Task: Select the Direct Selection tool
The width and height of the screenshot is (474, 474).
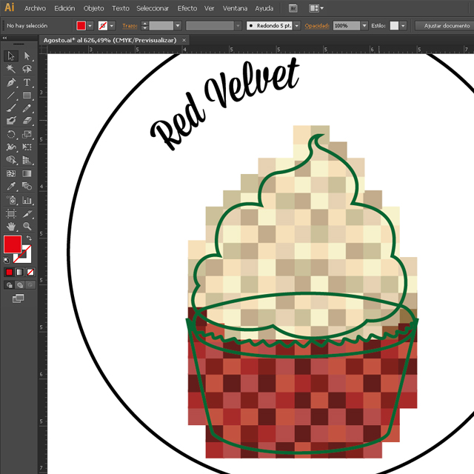Action: pyautogui.click(x=27, y=56)
